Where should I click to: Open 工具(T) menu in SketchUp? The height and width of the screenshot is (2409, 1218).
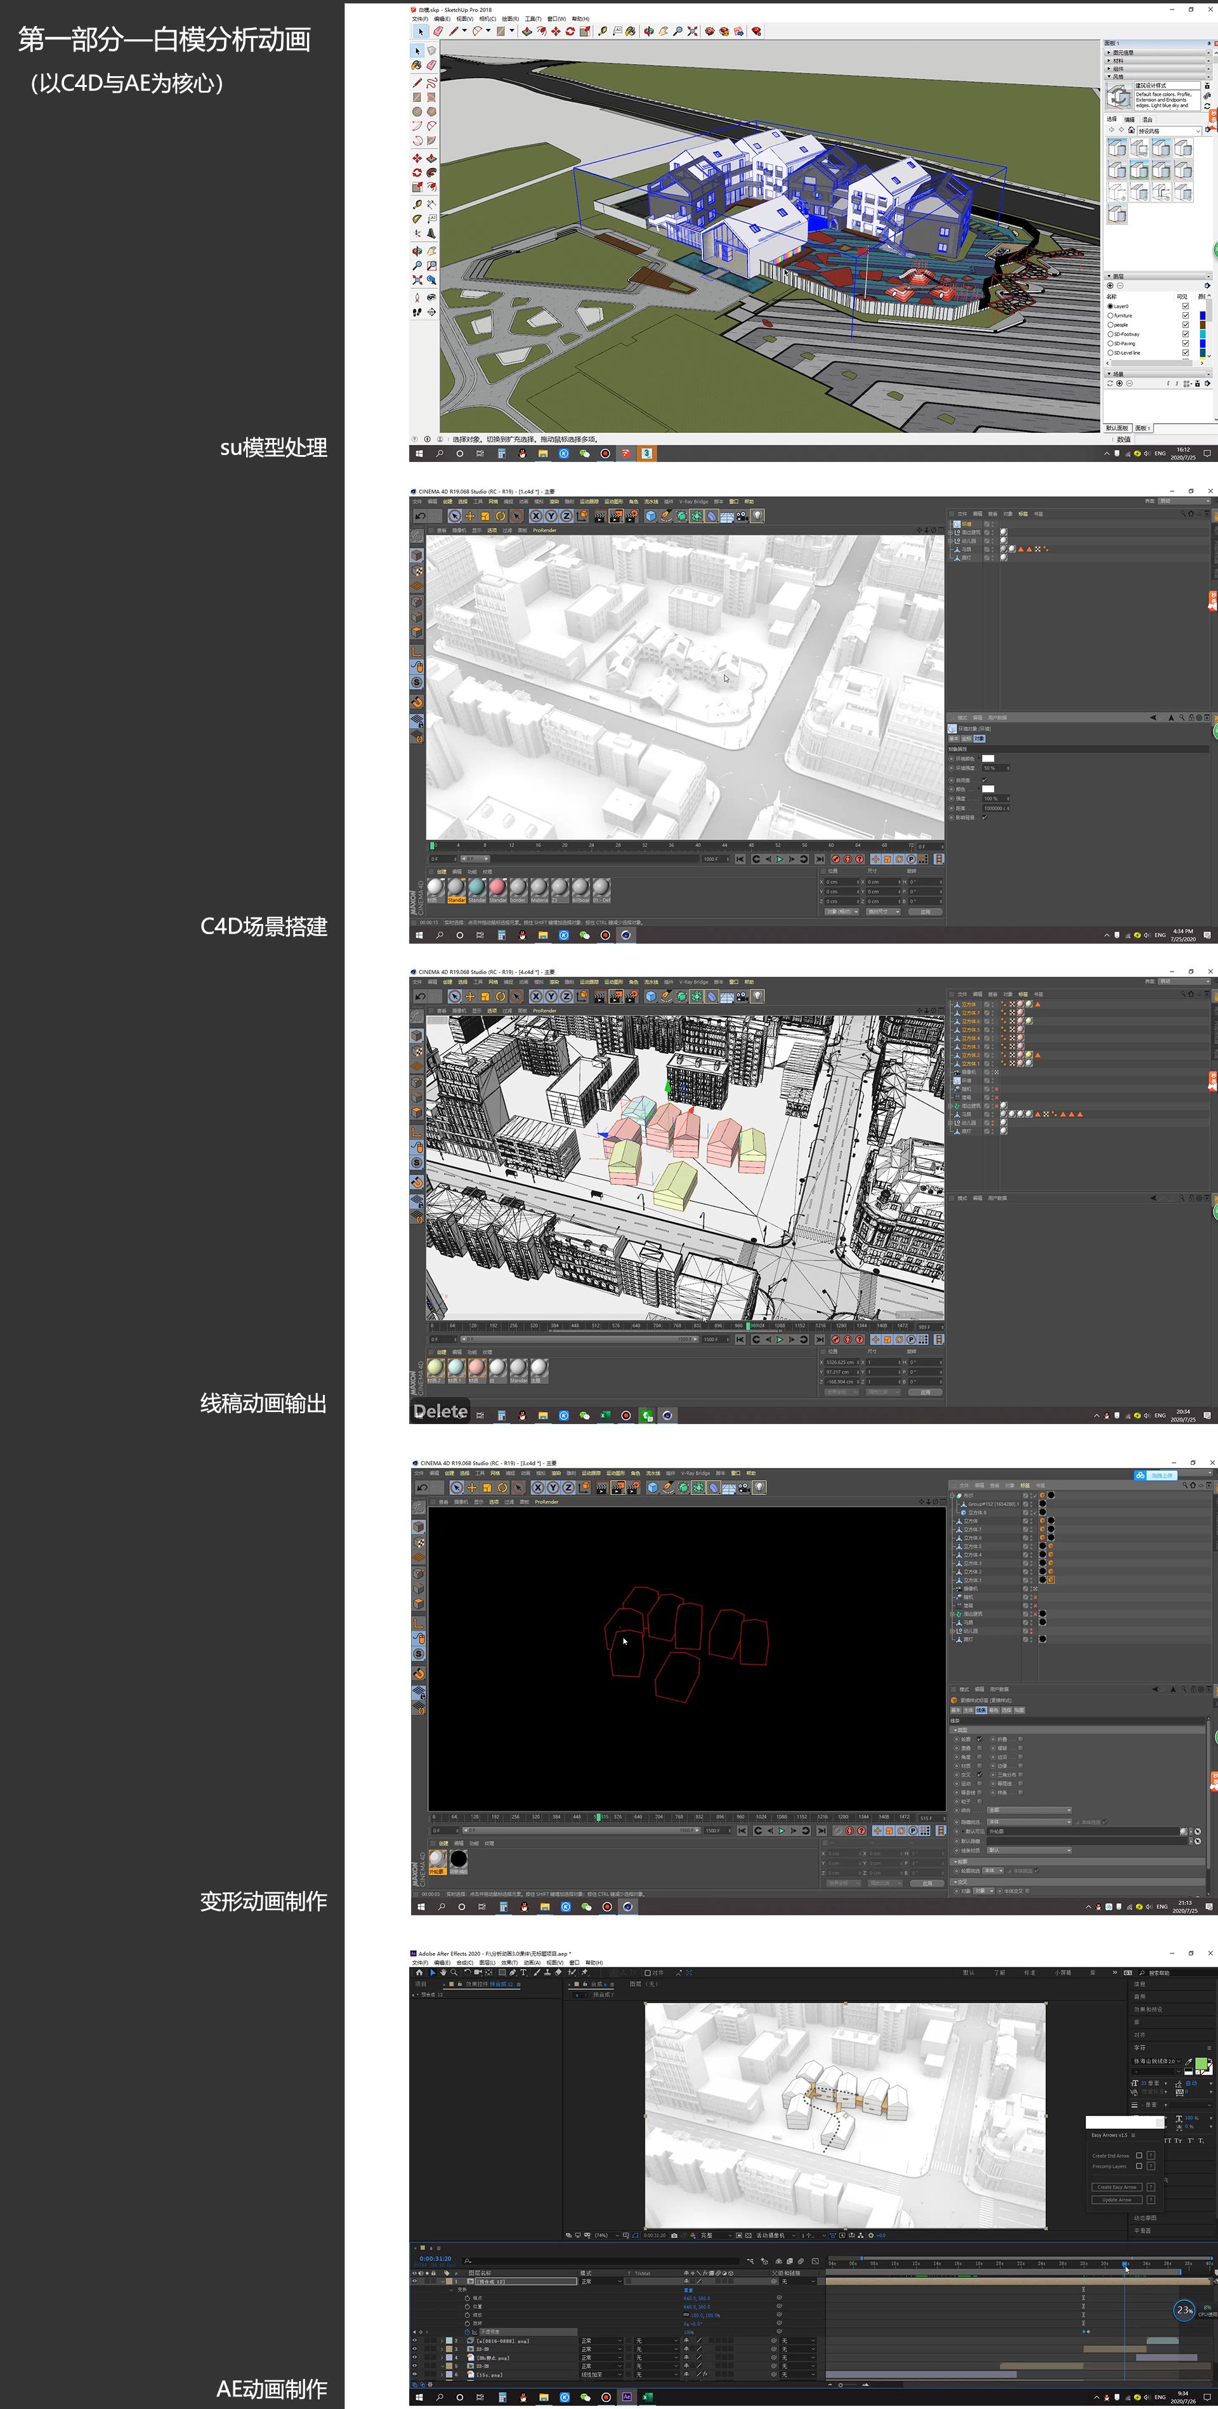coord(533,18)
